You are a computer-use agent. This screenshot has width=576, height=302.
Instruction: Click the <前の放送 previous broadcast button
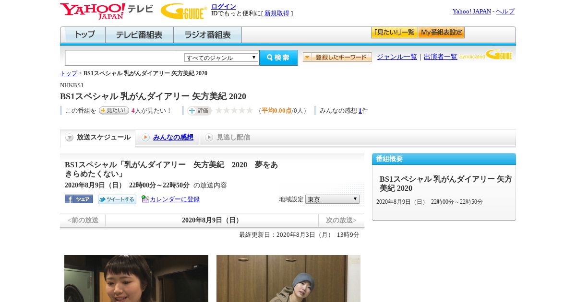[83, 221]
